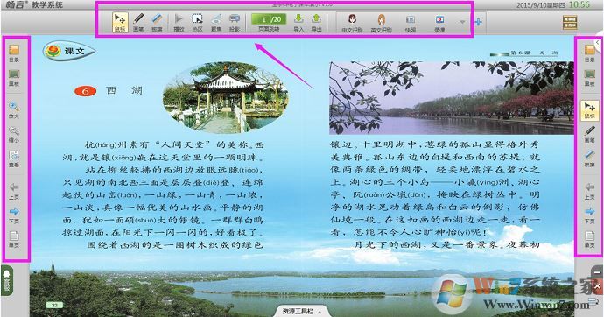This screenshot has width=604, height=317.
Task: Open the 投影 projection tool
Action: 235,22
